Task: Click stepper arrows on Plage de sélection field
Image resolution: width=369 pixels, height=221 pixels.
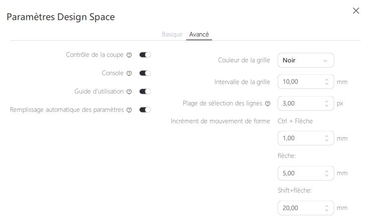Action: tap(327, 104)
